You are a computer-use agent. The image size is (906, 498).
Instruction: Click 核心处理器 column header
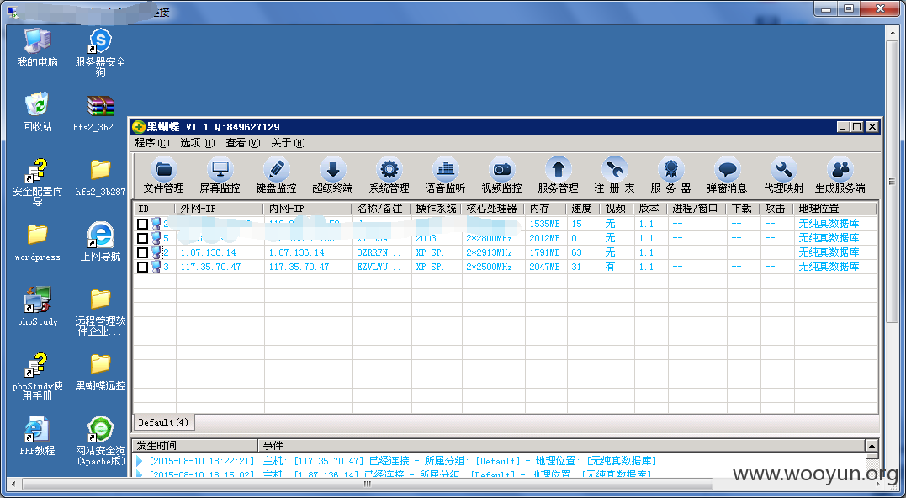[x=493, y=208]
